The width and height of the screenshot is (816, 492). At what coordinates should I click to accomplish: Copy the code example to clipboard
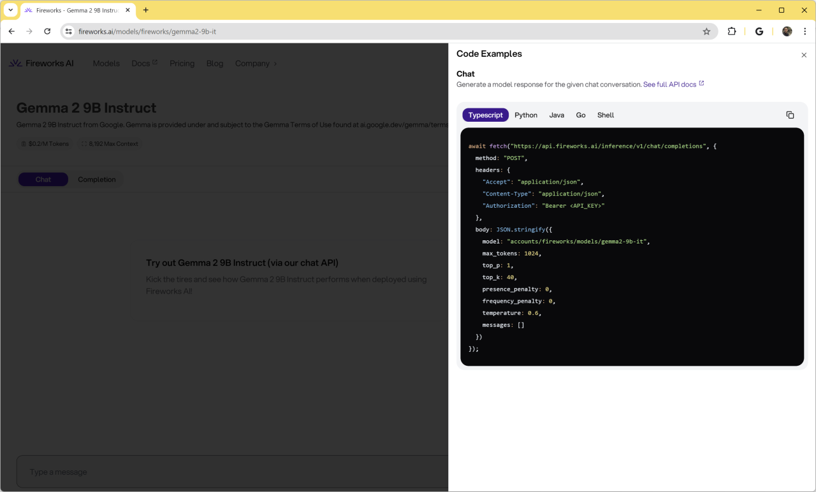[x=790, y=115]
